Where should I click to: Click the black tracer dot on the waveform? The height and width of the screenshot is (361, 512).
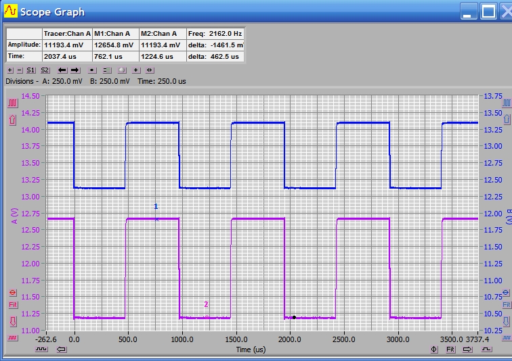pos(294,317)
